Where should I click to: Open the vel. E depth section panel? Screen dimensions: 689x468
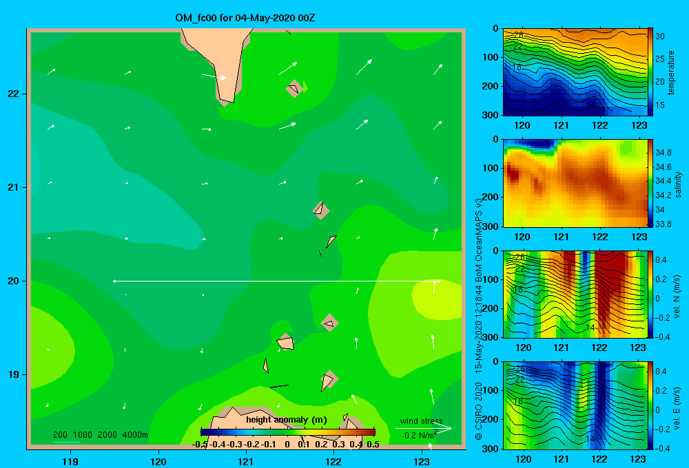click(575, 405)
